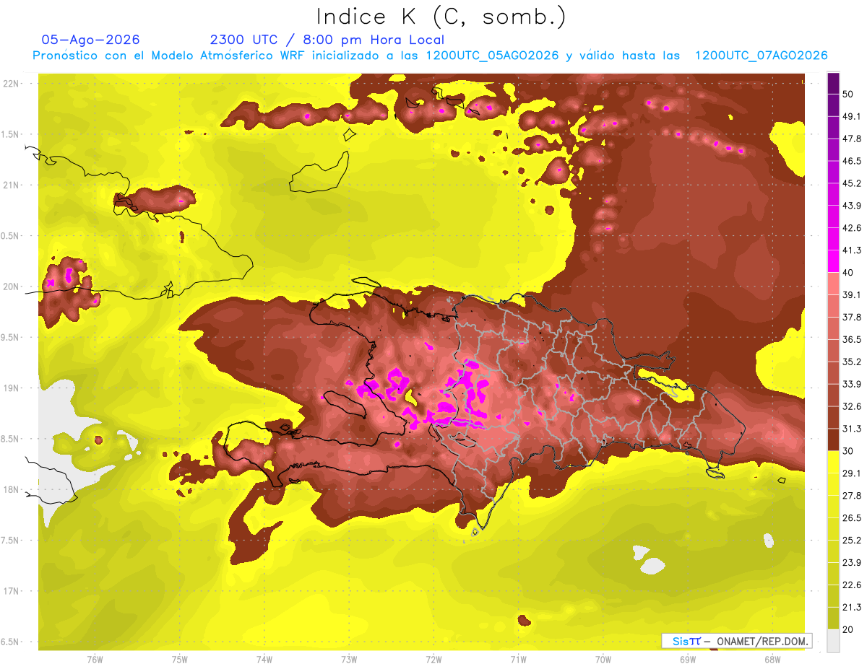Click colorbar value "47.8"
This screenshot has width=867, height=669.
[x=852, y=139]
